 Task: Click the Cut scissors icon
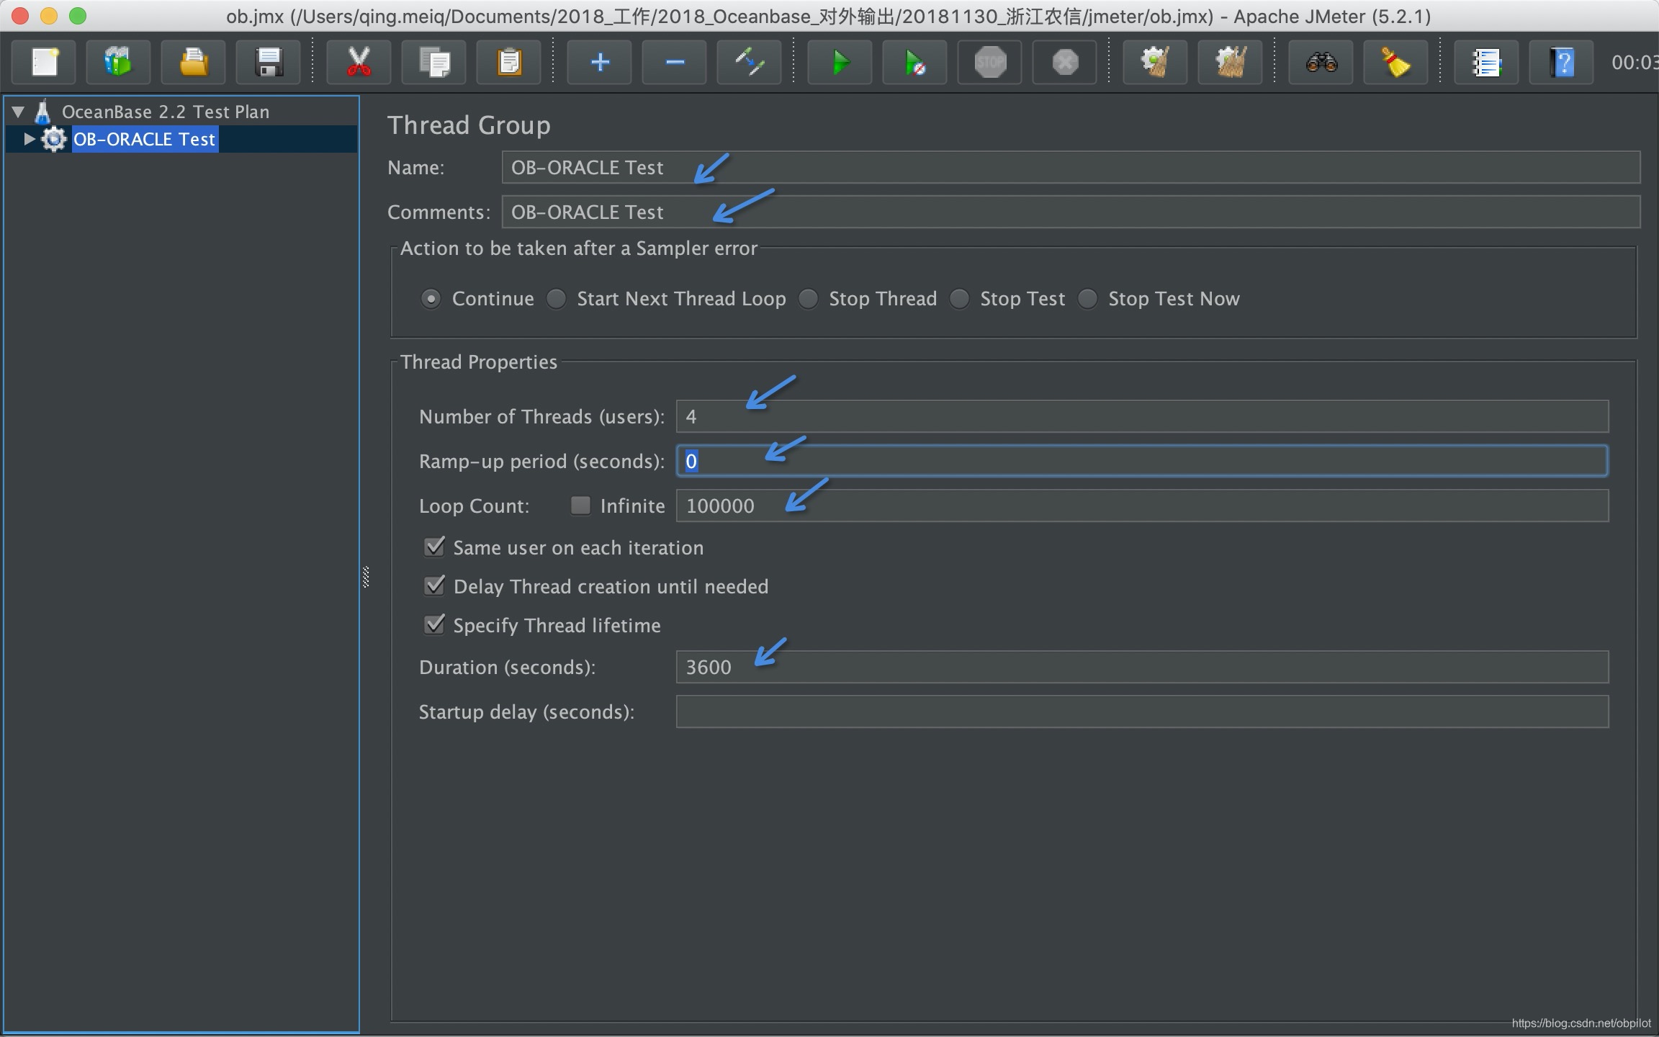tap(359, 63)
